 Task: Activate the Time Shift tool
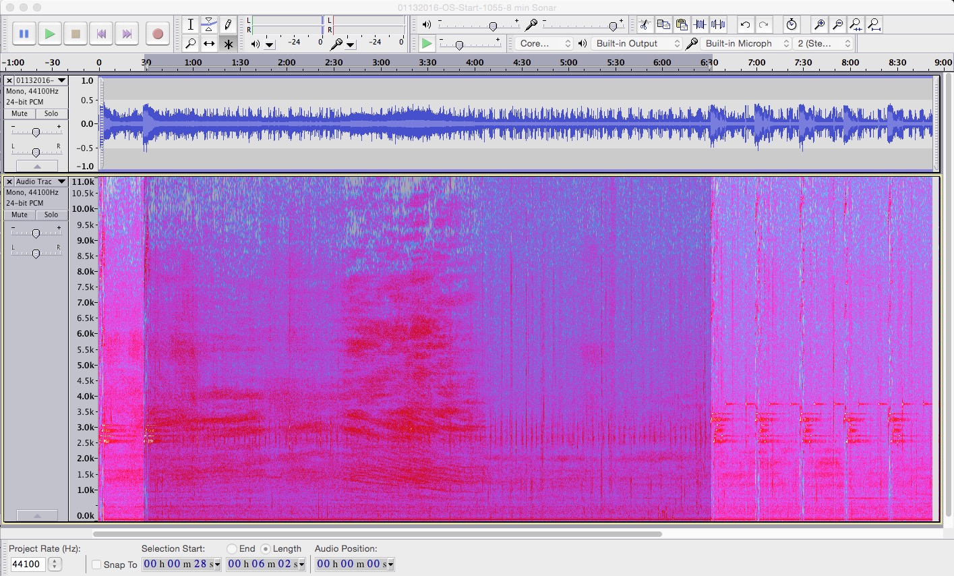click(209, 44)
